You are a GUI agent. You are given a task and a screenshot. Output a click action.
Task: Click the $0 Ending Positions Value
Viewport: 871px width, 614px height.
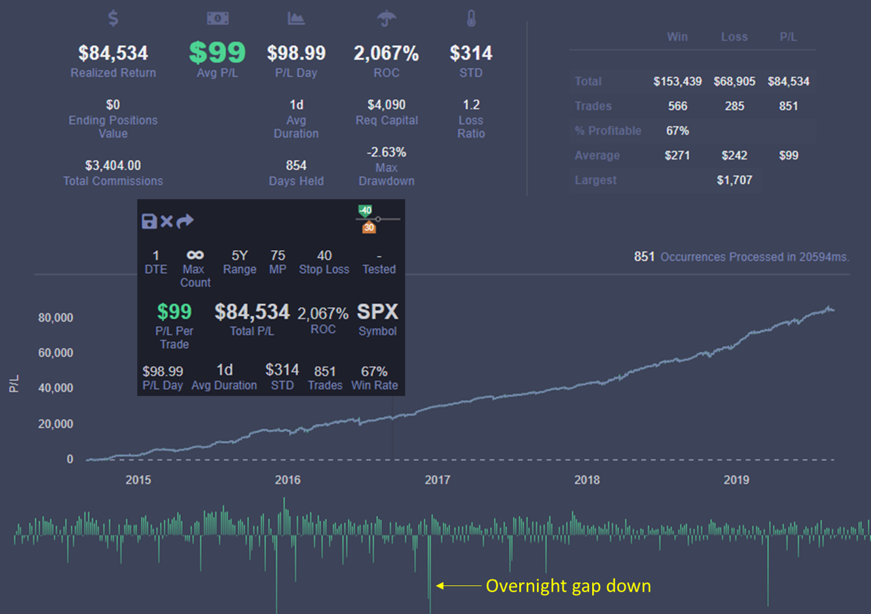pyautogui.click(x=113, y=105)
